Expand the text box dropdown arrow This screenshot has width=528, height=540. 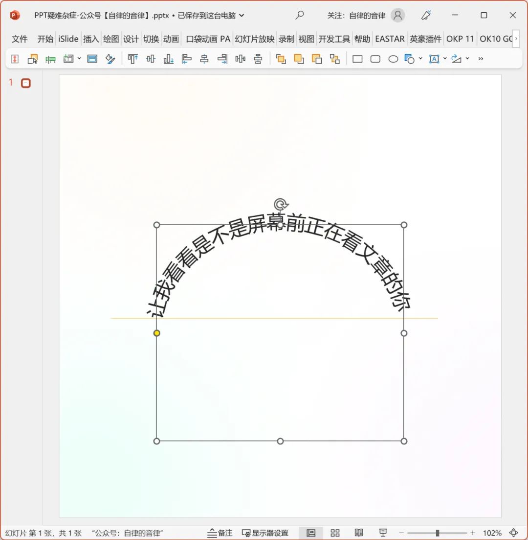click(445, 59)
